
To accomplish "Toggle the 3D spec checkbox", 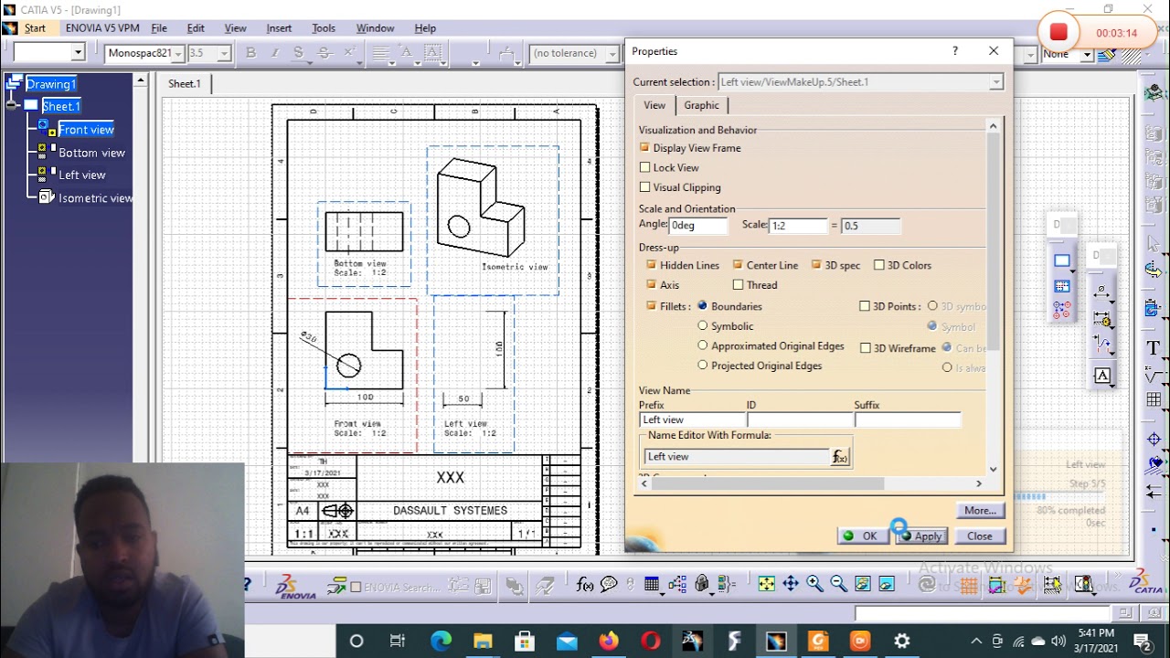I will [817, 265].
